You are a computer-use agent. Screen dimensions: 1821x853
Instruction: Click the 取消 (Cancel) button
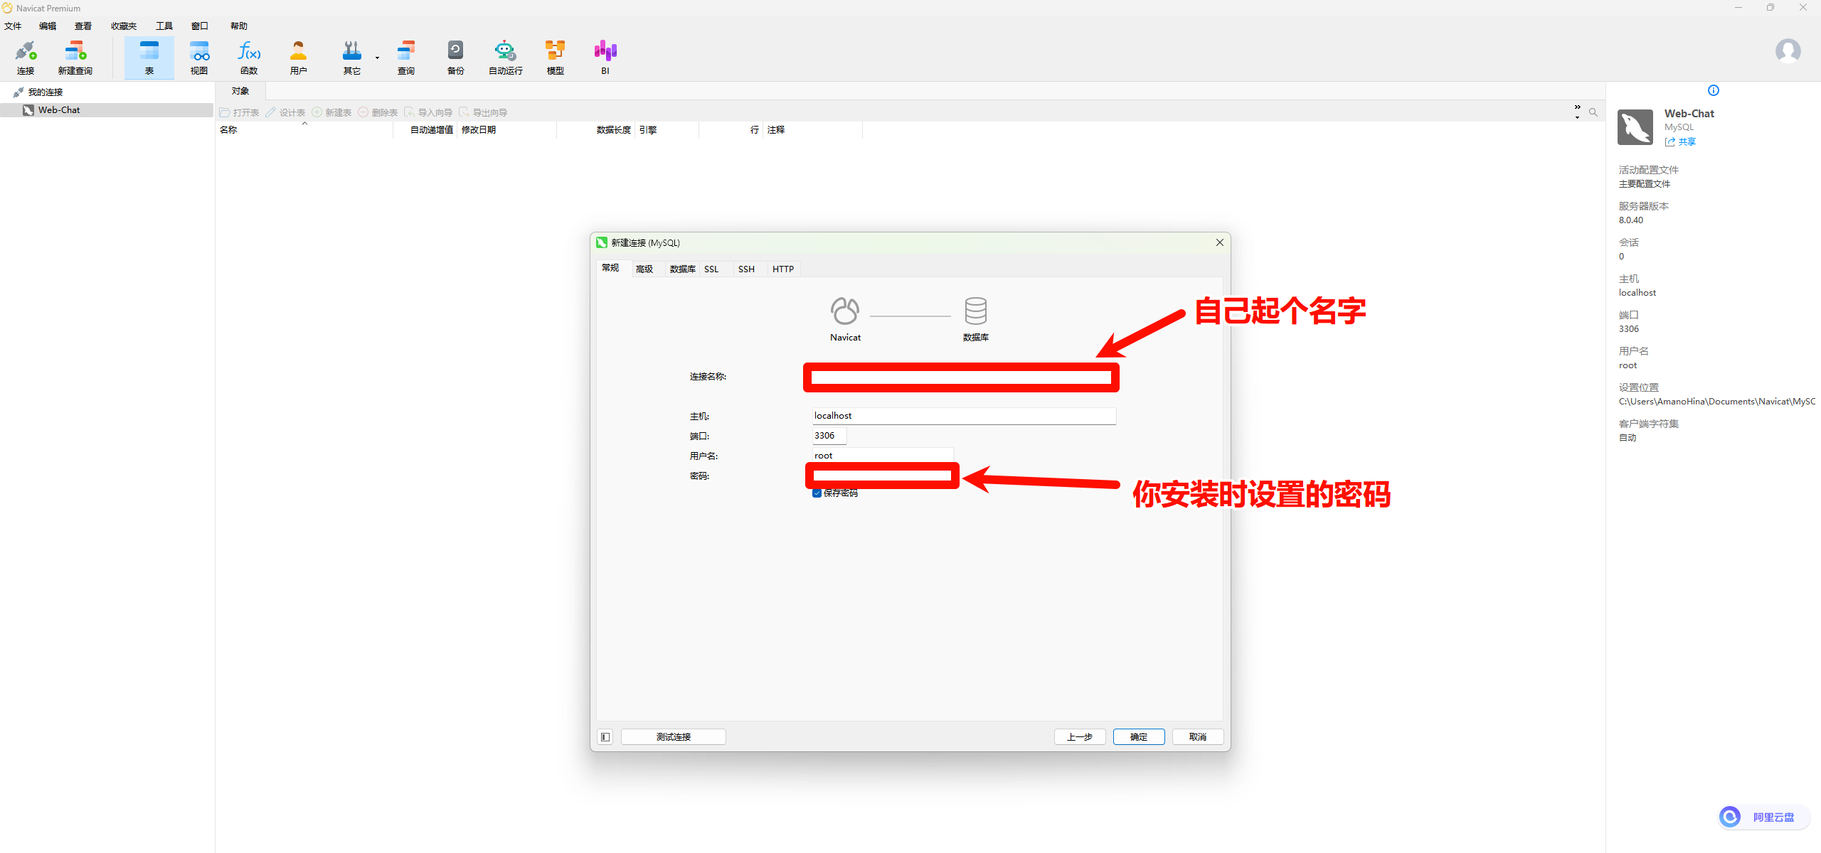coord(1198,736)
